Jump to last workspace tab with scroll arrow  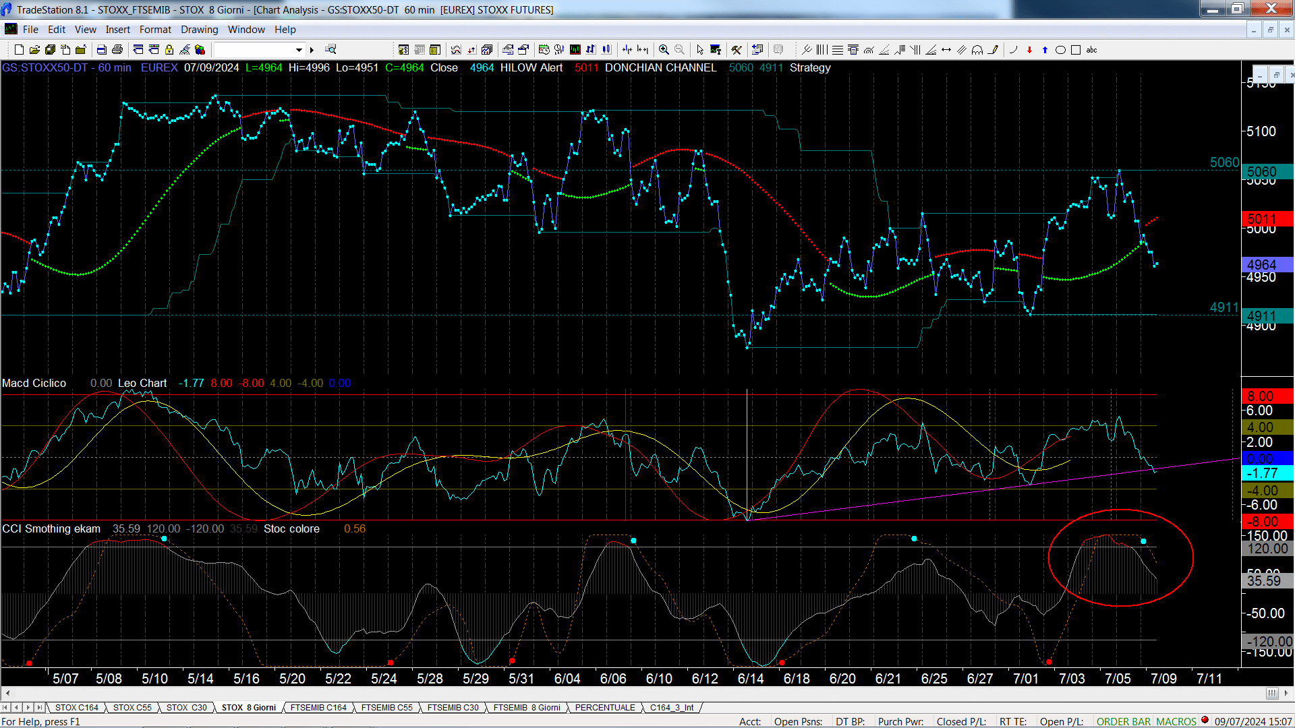click(40, 708)
